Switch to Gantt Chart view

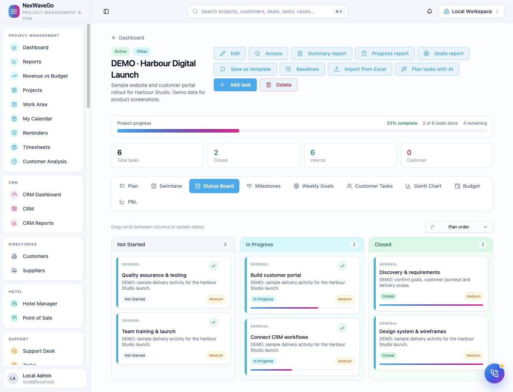pyautogui.click(x=424, y=186)
